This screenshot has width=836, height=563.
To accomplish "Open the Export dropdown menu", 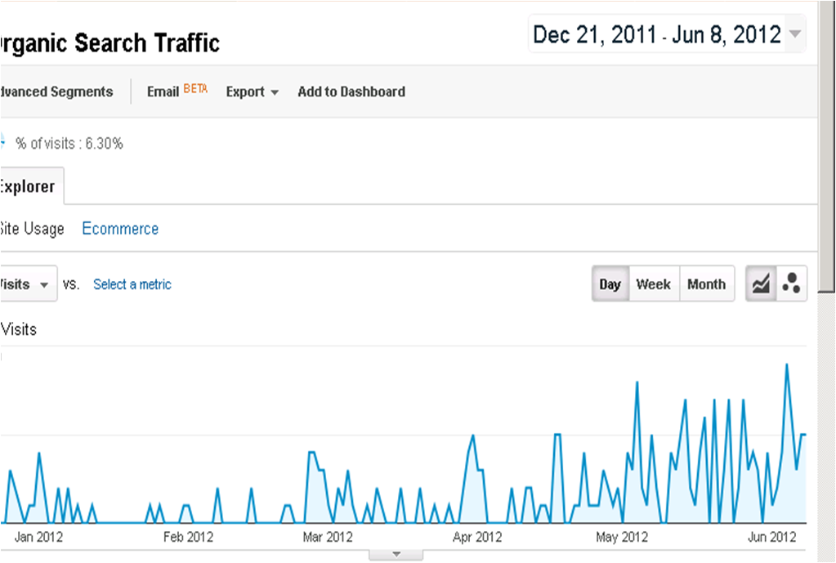I will point(252,92).
